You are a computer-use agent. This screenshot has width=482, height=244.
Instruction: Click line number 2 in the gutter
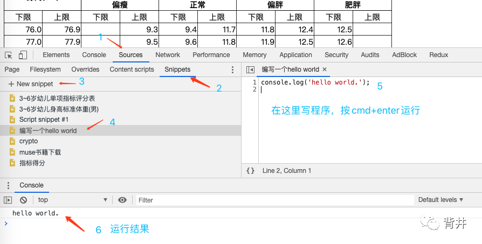click(x=254, y=89)
